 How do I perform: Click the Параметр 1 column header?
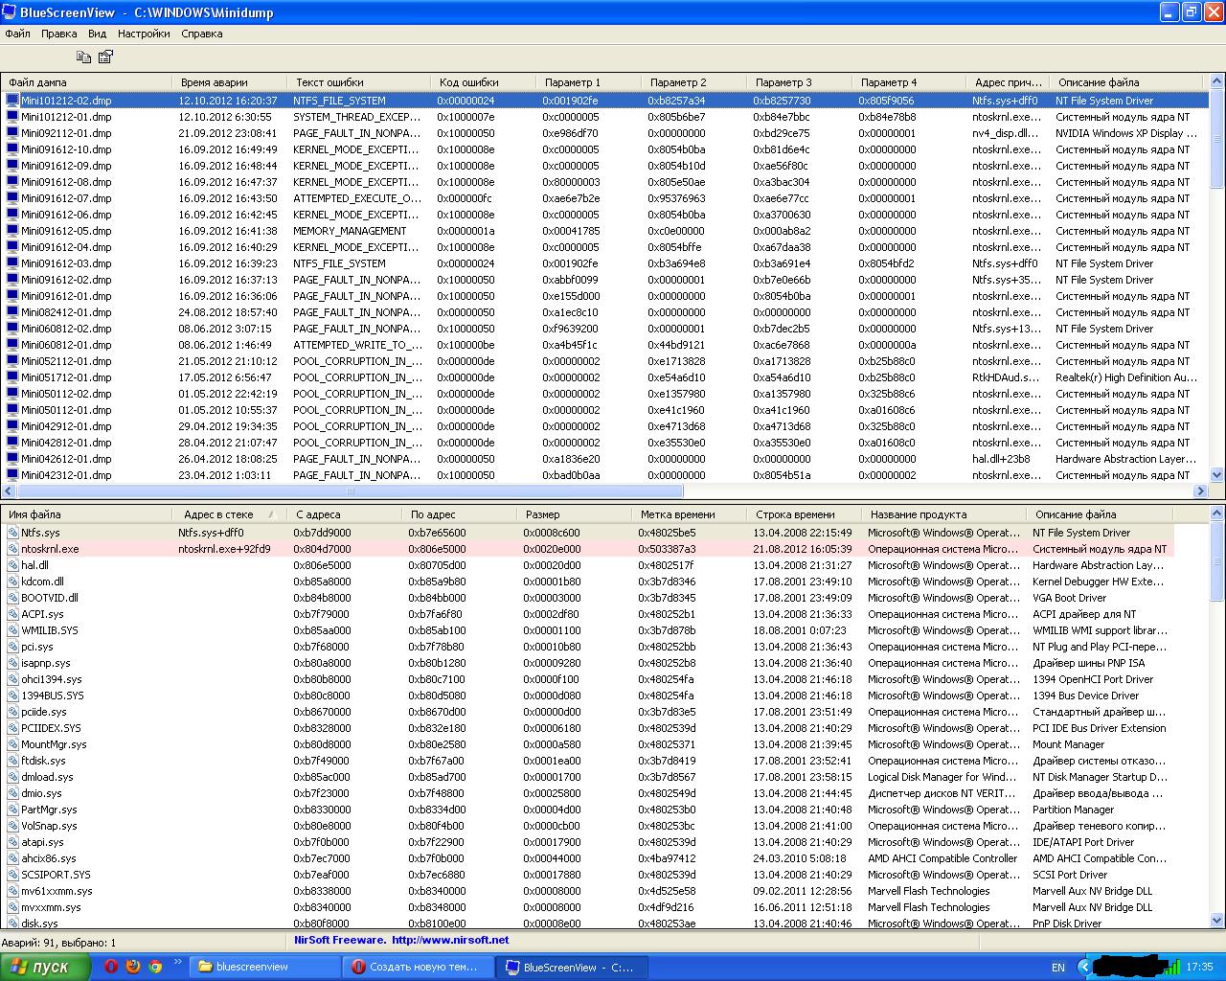click(x=589, y=82)
